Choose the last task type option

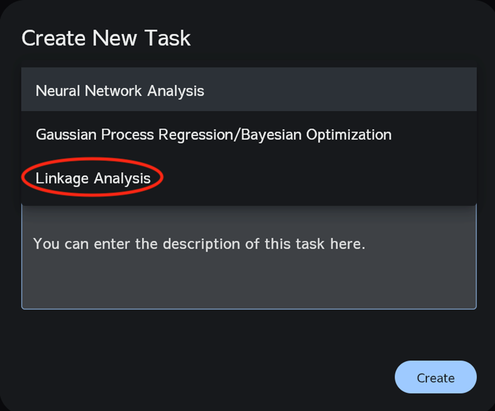[x=93, y=178]
